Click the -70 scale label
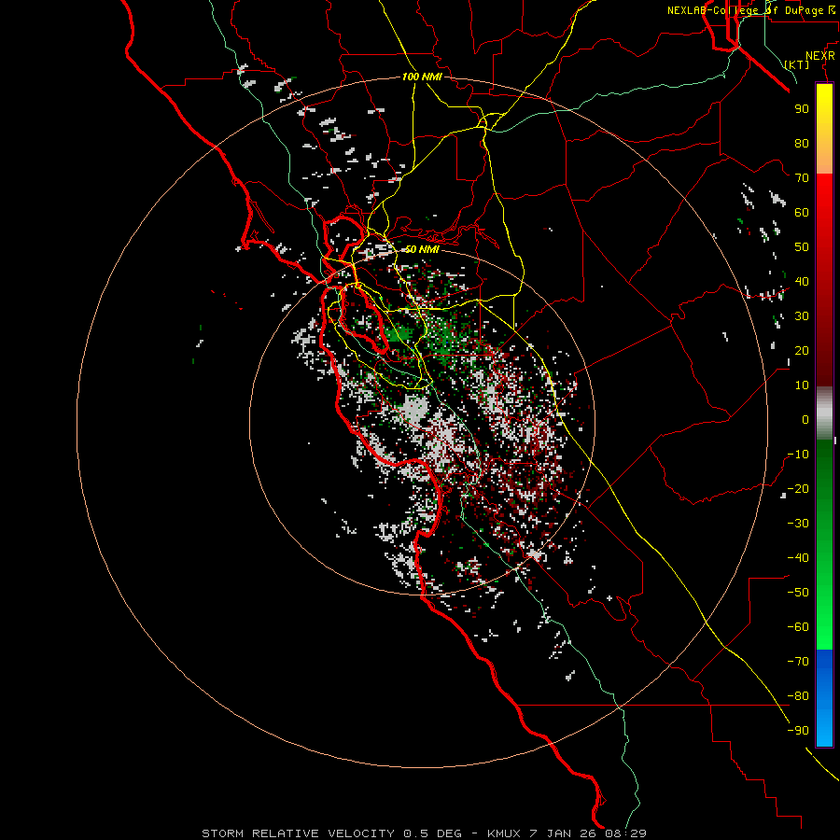Viewport: 840px width, 840px height. 798,662
